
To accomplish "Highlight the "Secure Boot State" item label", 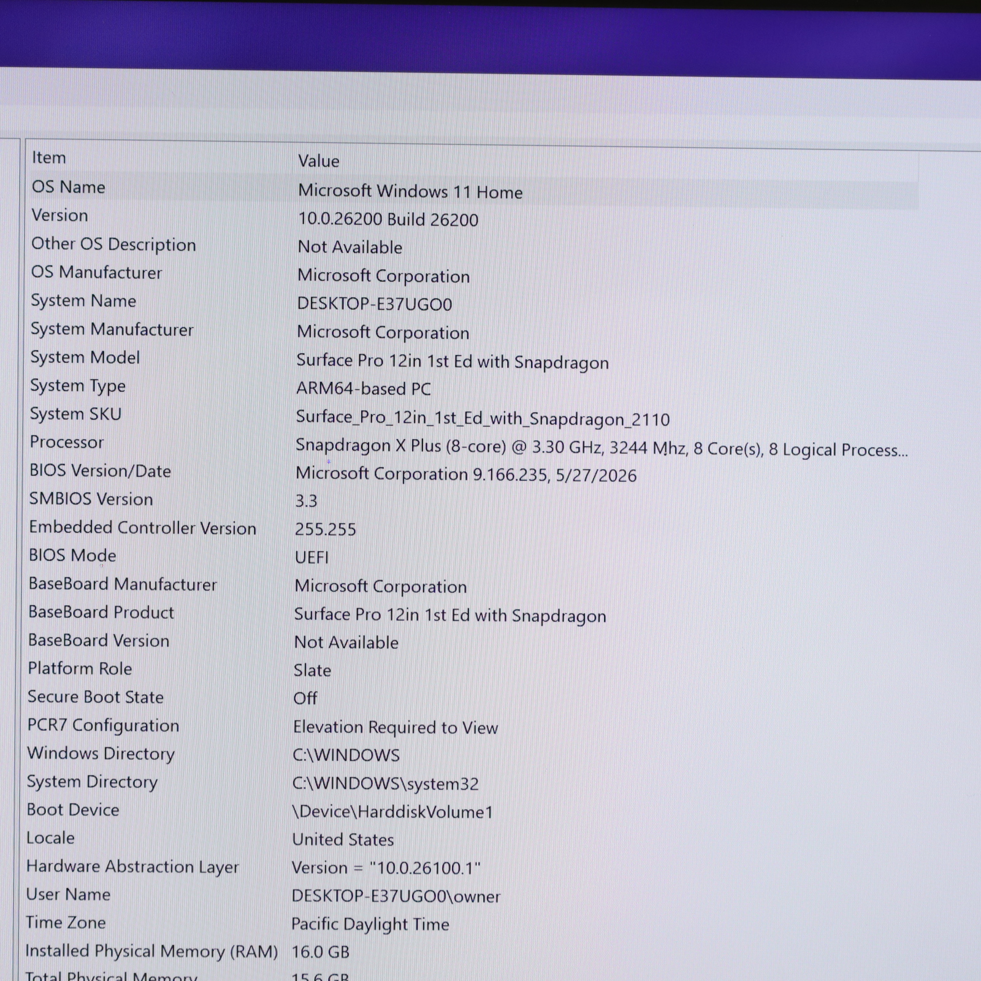I will (x=96, y=697).
